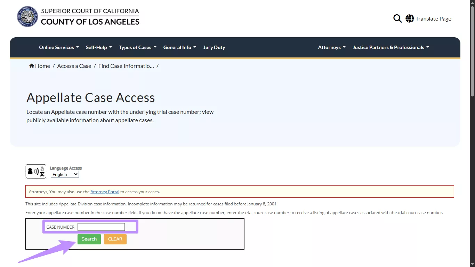
Task: Go to Access a Case breadcrumb
Action: tap(74, 66)
